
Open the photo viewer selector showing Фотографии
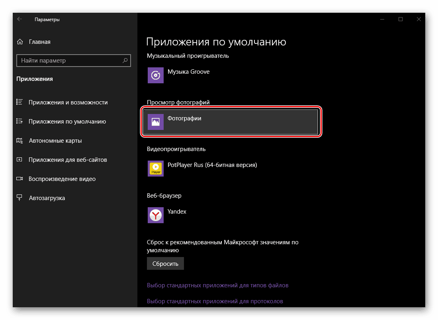point(231,122)
